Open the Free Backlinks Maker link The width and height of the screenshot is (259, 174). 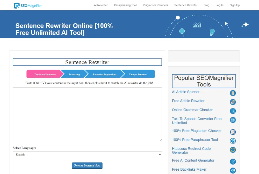(x=189, y=169)
